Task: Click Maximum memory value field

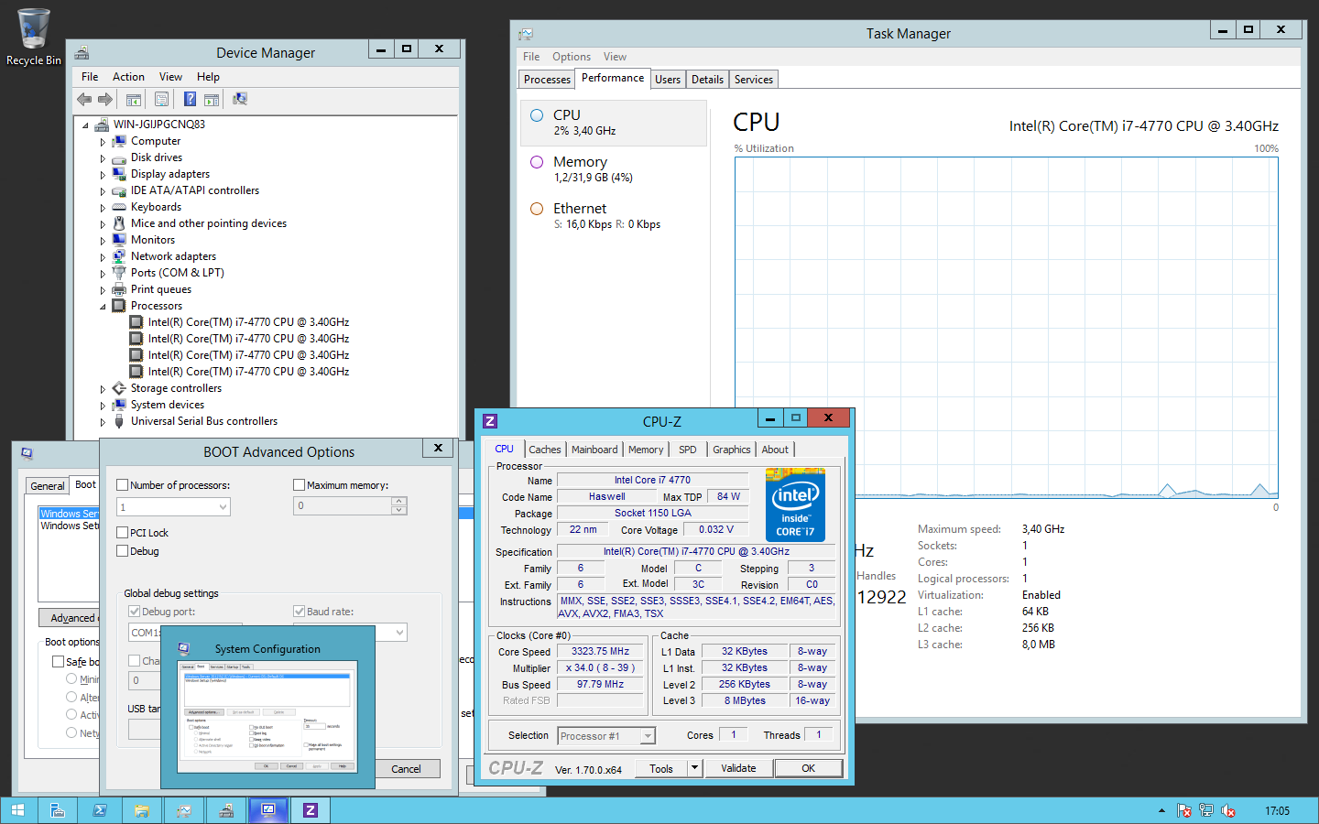Action: 343,505
